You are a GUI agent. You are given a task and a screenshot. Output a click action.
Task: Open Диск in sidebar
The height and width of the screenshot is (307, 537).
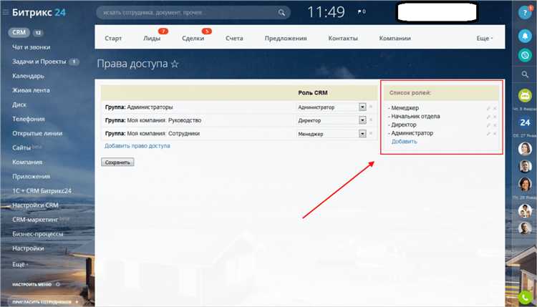click(19, 104)
